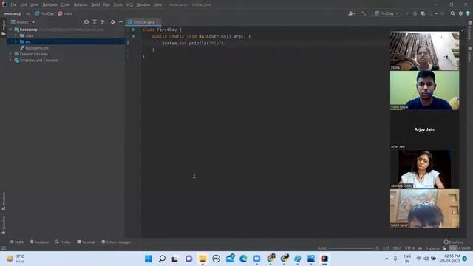The height and width of the screenshot is (266, 473).
Task: Open the VCS menu
Action: (129, 5)
